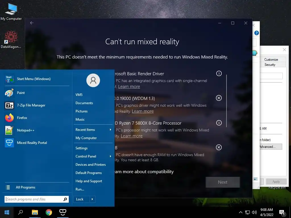Image resolution: width=291 pixels, height=218 pixels.
Task: Minimize the Mixed Reality Portal window
Action: tap(220, 23)
